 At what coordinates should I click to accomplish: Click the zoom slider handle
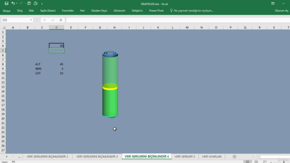[284, 162]
